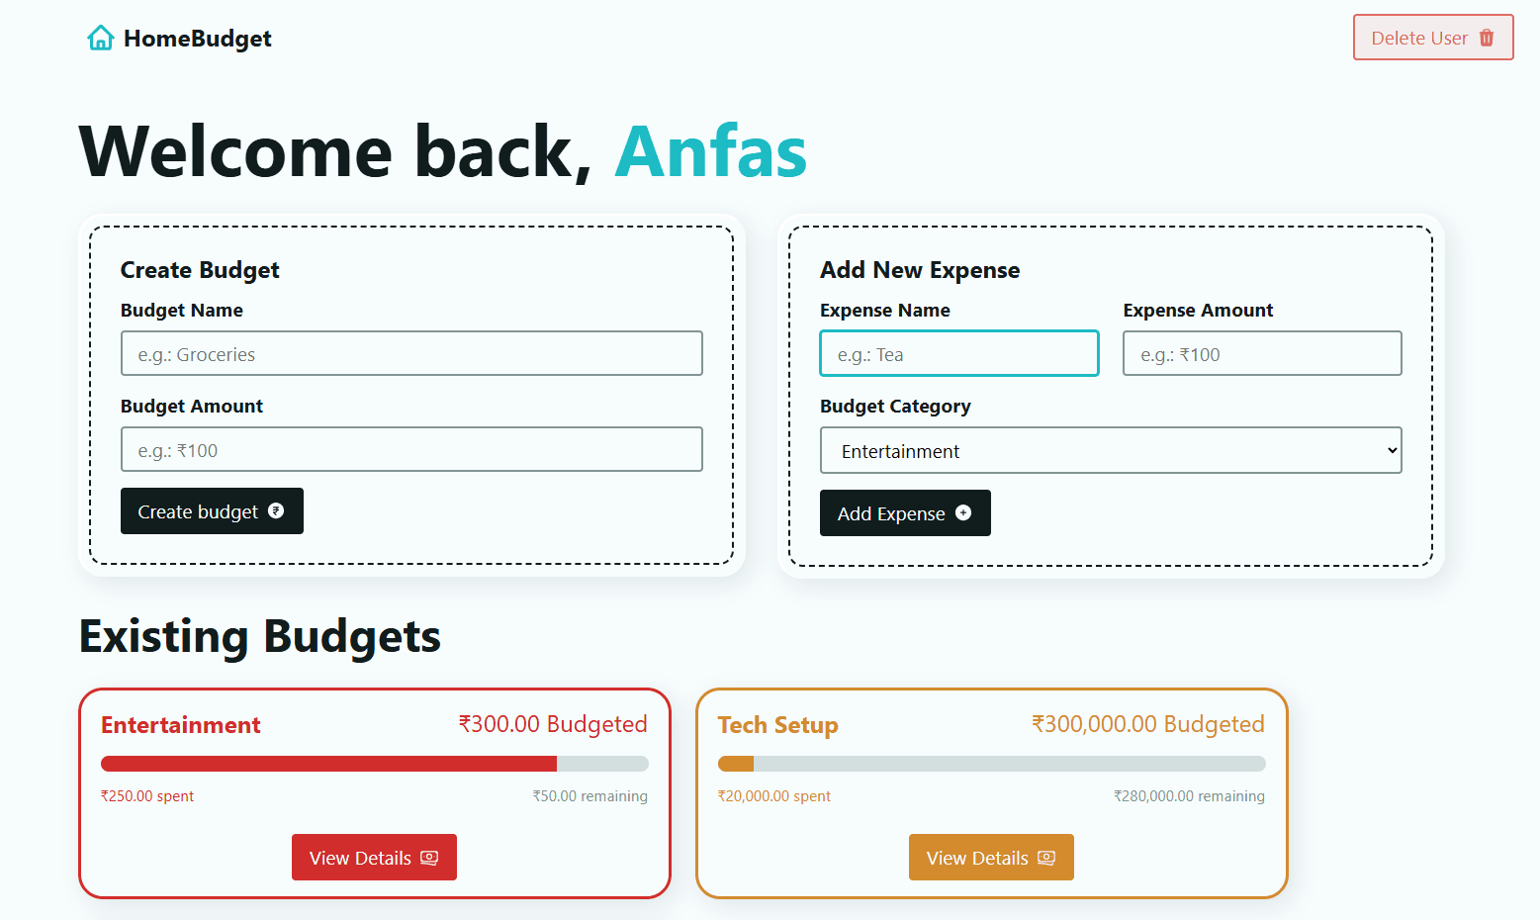Click the Tech Setup budget progress bar
The height and width of the screenshot is (920, 1540).
[991, 764]
